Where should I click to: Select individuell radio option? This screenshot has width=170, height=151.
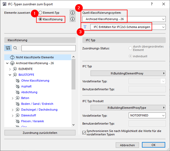[x=130, y=56]
